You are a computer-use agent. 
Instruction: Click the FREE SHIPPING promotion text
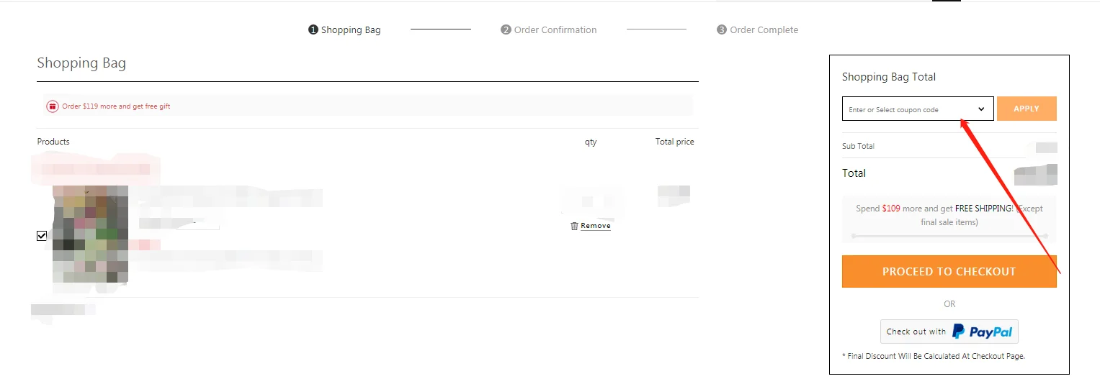click(x=984, y=209)
